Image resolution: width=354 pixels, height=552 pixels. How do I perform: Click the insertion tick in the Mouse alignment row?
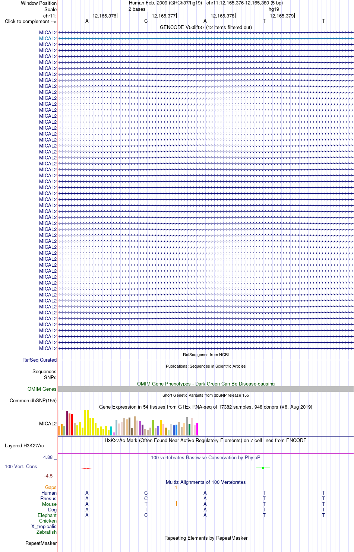point(176,504)
